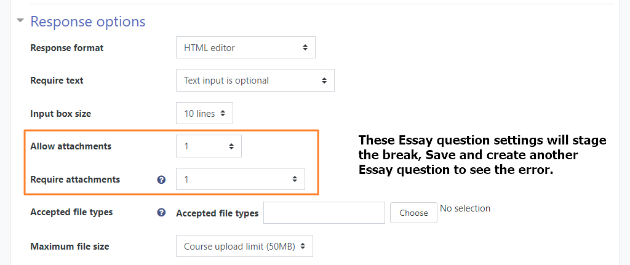Click the Input box size label
Image resolution: width=630 pixels, height=265 pixels.
pyautogui.click(x=61, y=114)
